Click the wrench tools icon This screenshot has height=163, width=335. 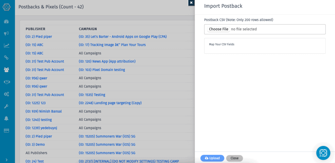(7, 106)
